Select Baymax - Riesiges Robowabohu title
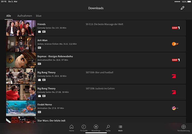The width and height of the screenshot is (192, 134). tap(55, 56)
